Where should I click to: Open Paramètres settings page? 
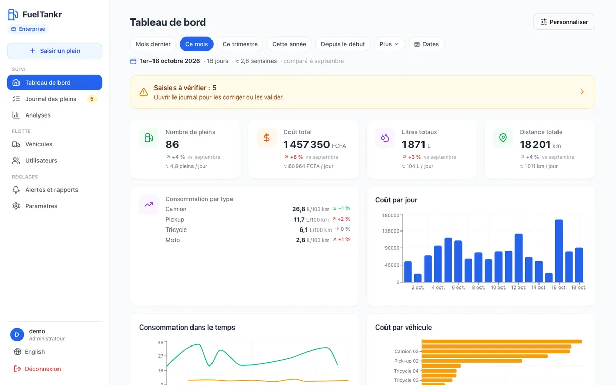(54, 206)
